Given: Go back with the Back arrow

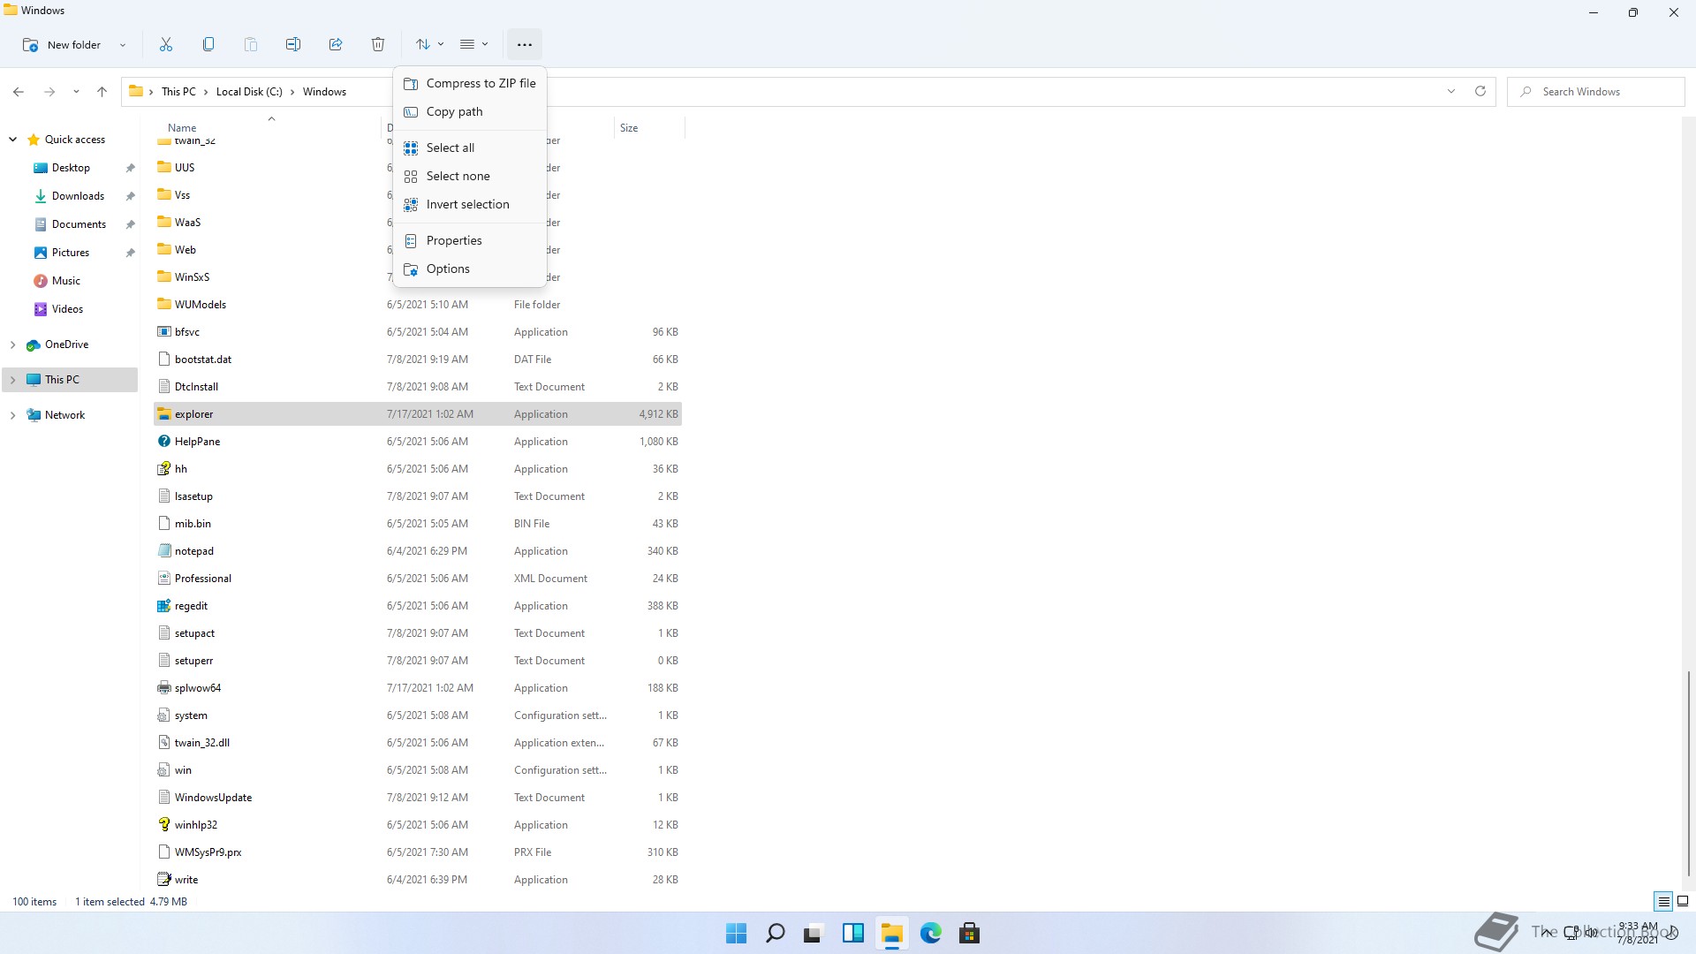Looking at the screenshot, I should coord(19,92).
